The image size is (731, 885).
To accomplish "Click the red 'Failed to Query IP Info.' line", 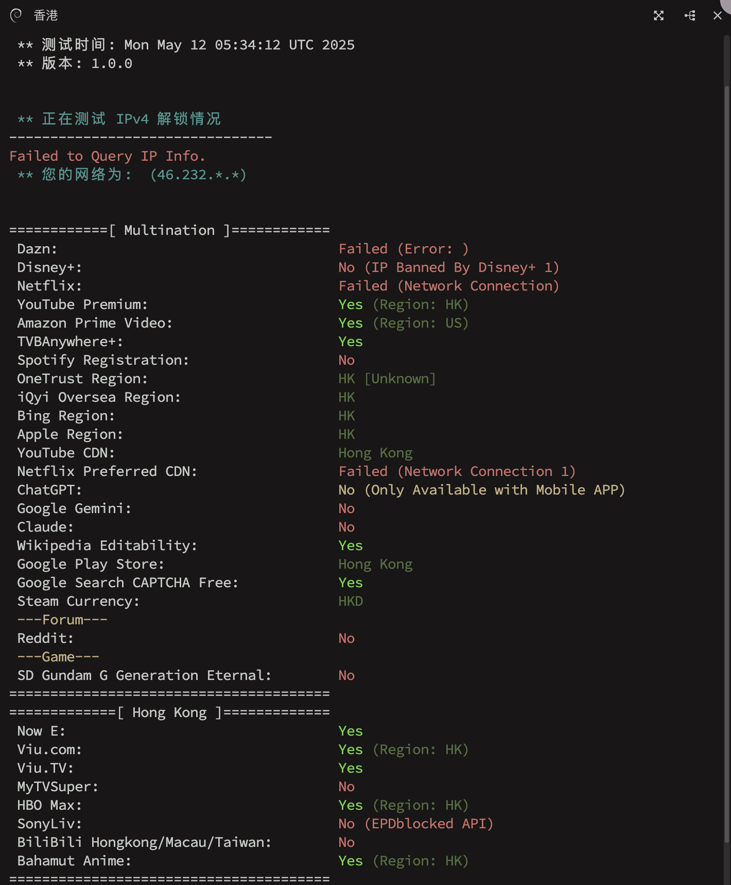I will point(108,156).
